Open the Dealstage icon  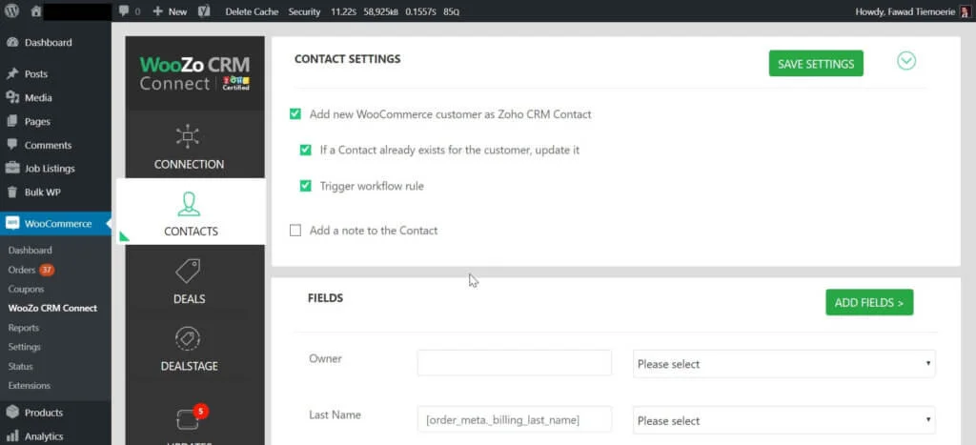189,339
